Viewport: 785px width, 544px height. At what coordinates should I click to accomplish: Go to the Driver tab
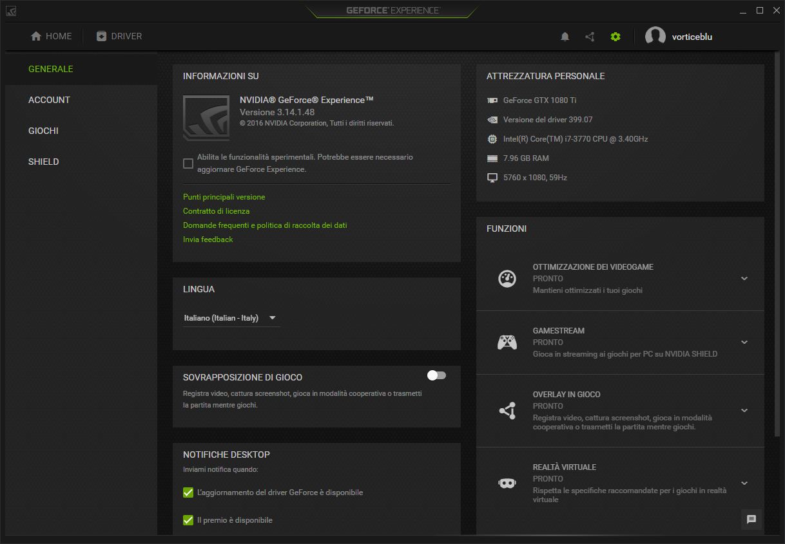point(119,37)
